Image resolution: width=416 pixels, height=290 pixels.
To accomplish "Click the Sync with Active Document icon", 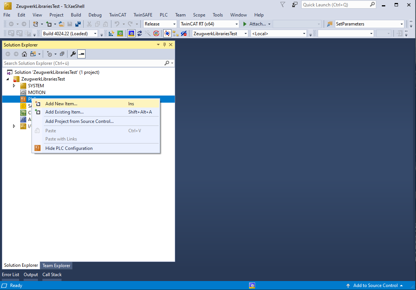I will (33, 54).
